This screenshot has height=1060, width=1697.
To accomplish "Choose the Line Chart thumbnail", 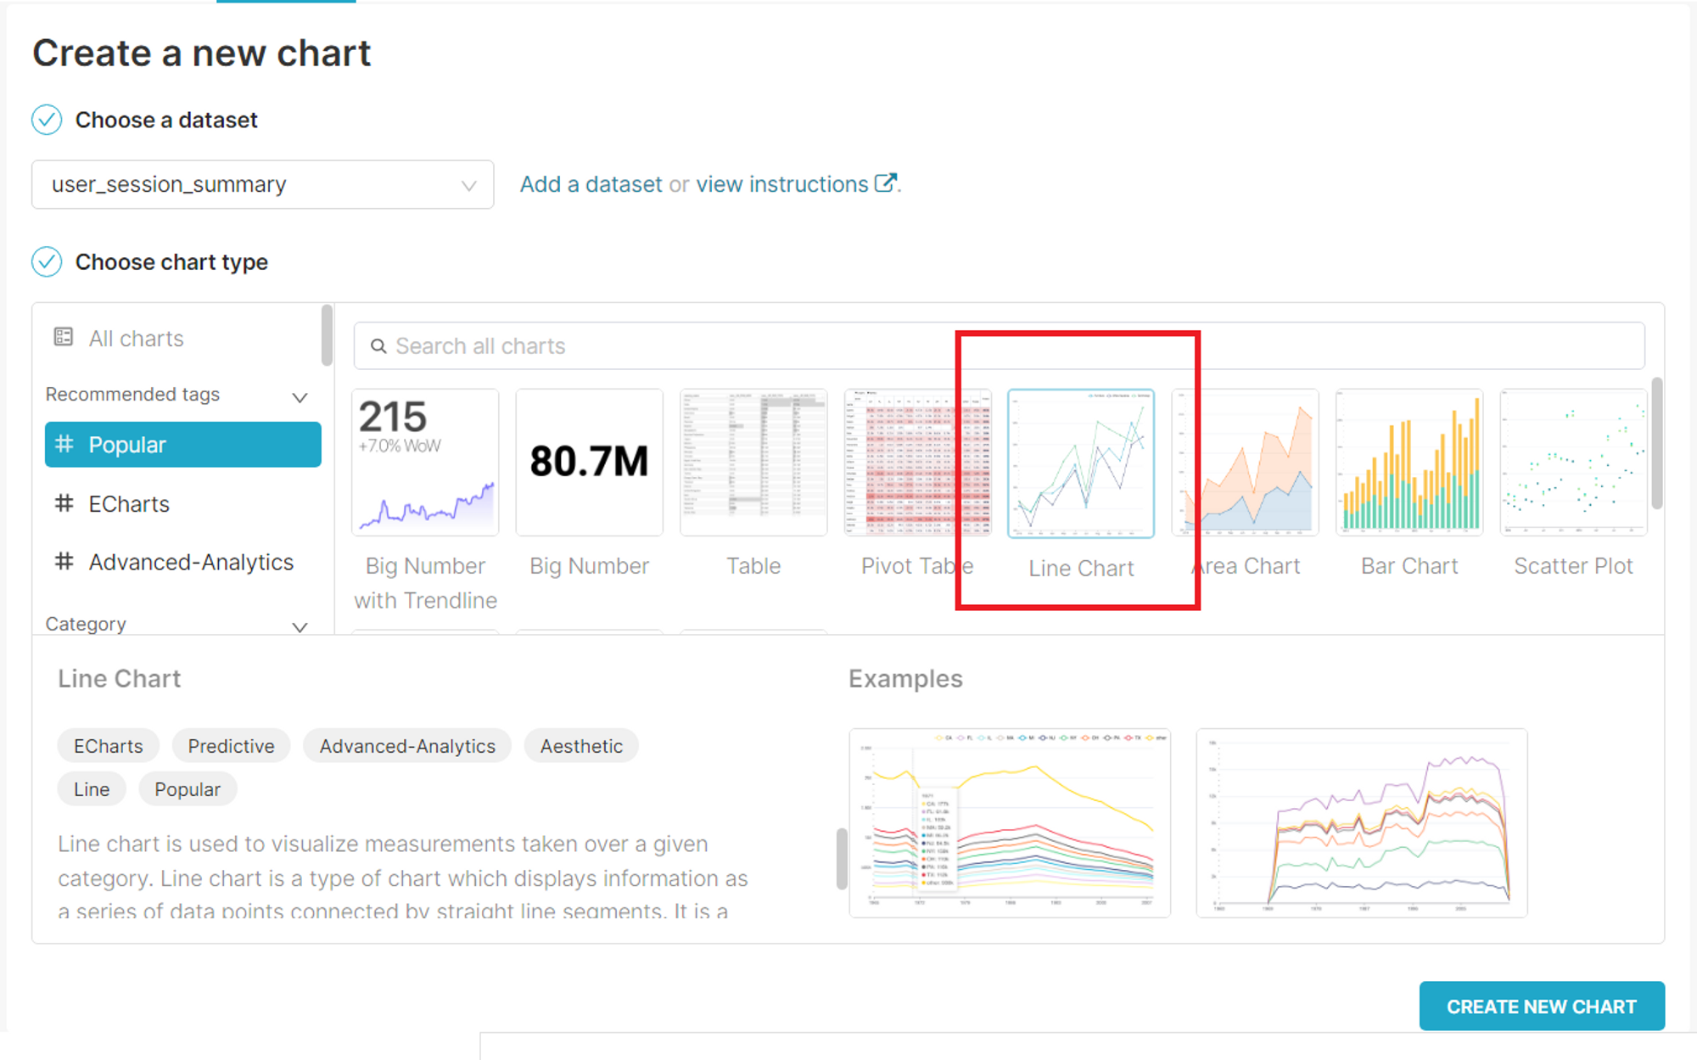I will pos(1080,464).
